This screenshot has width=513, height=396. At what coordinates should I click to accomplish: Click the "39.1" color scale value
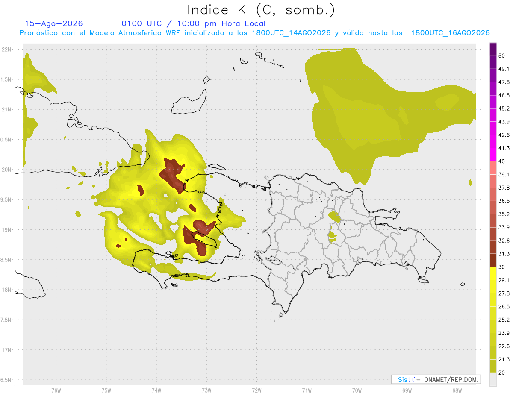tap(504, 174)
